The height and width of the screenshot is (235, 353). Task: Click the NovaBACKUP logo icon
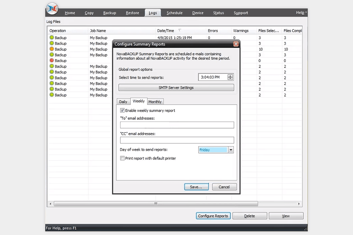tap(52, 8)
